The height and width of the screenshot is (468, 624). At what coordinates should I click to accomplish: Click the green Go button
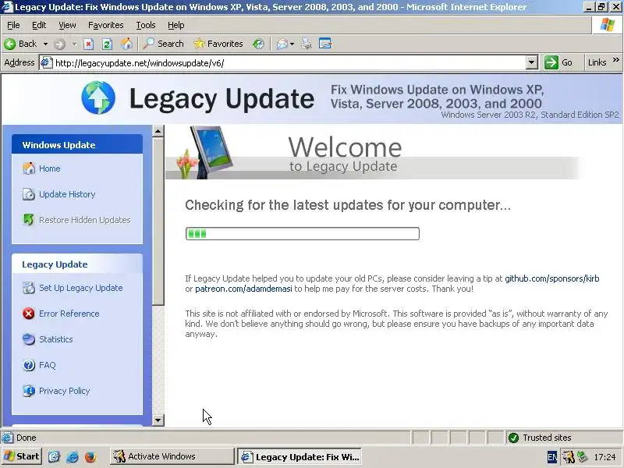pos(558,62)
